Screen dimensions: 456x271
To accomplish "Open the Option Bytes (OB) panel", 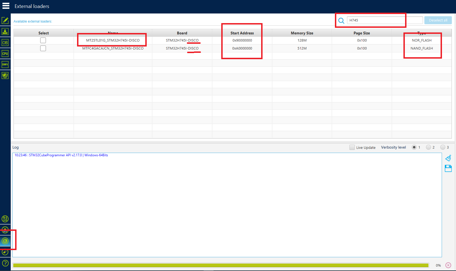I will [x=5, y=42].
